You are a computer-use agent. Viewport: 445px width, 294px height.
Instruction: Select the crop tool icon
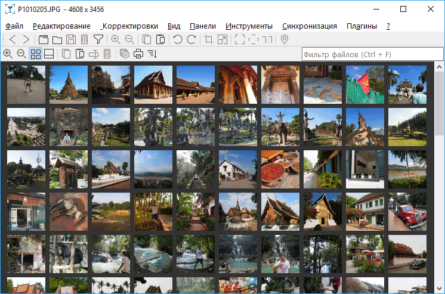click(209, 40)
